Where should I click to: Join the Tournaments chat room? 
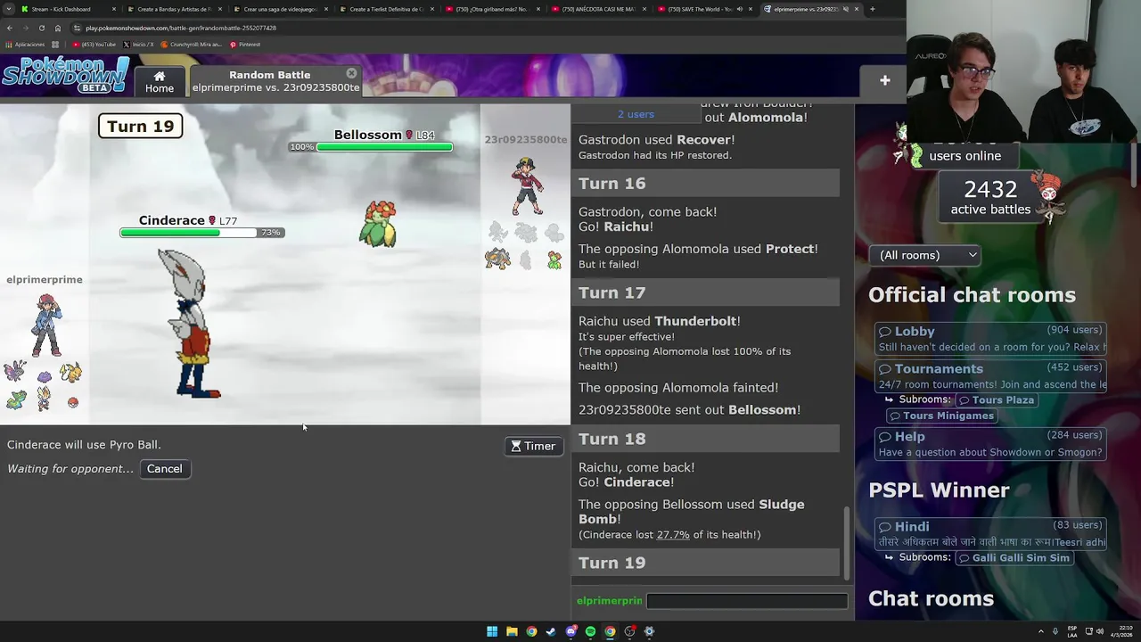989,376
